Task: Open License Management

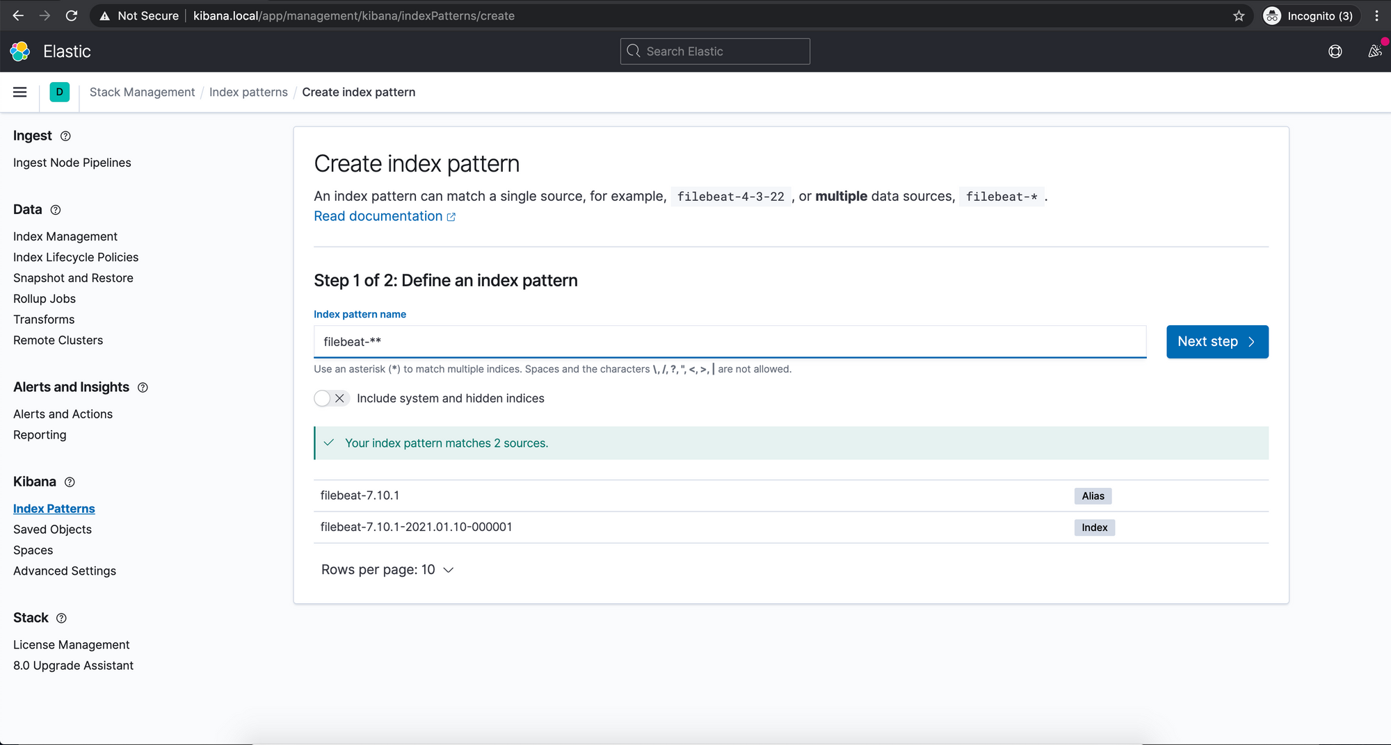Action: coord(72,645)
